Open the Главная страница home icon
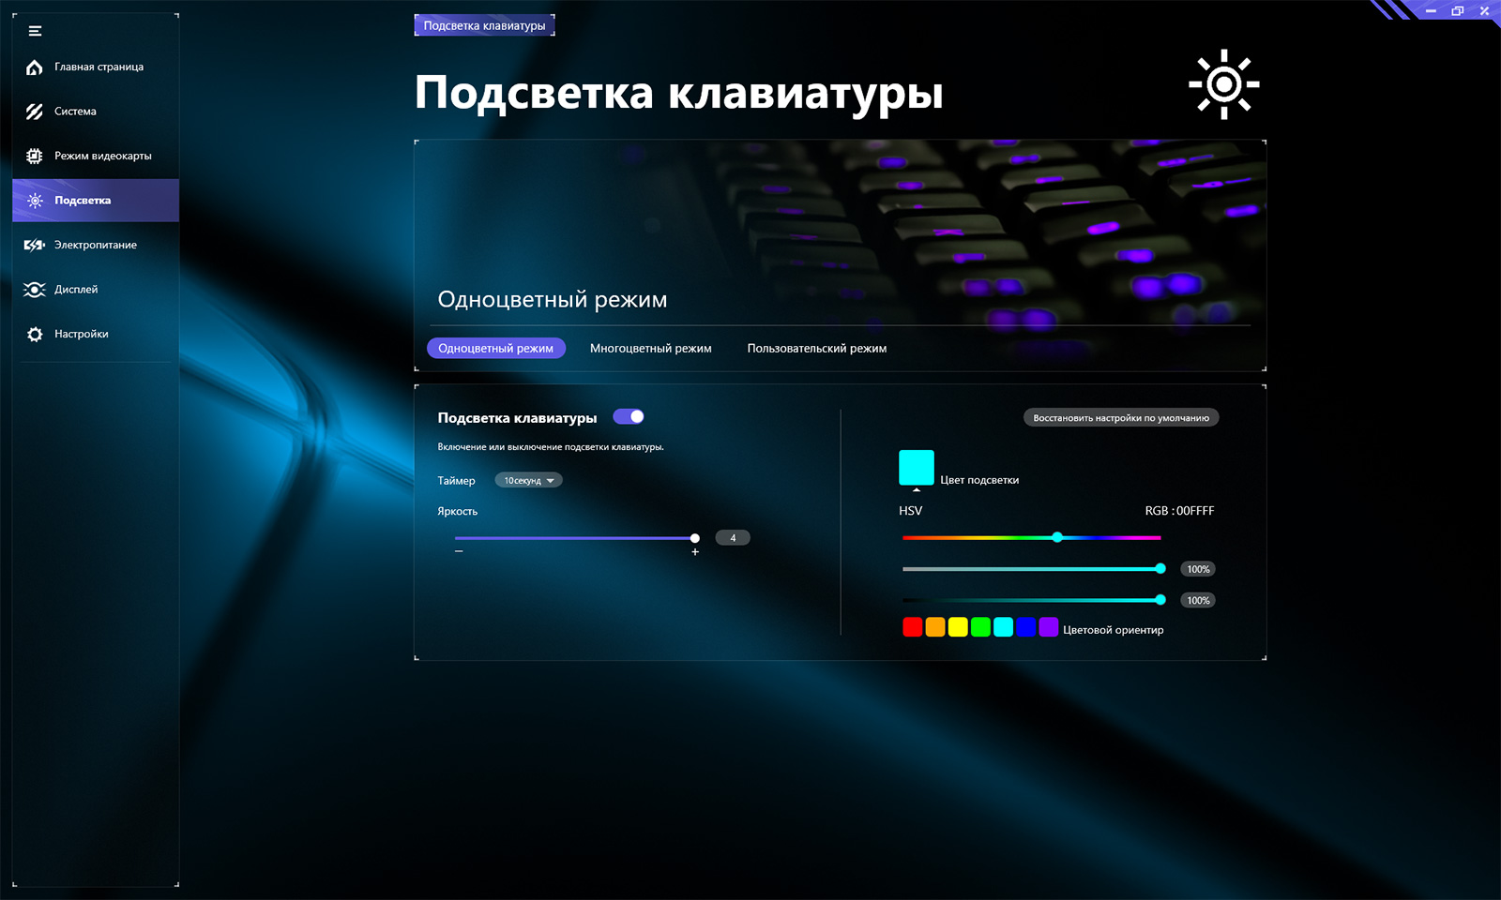The height and width of the screenshot is (900, 1501). coord(35,67)
